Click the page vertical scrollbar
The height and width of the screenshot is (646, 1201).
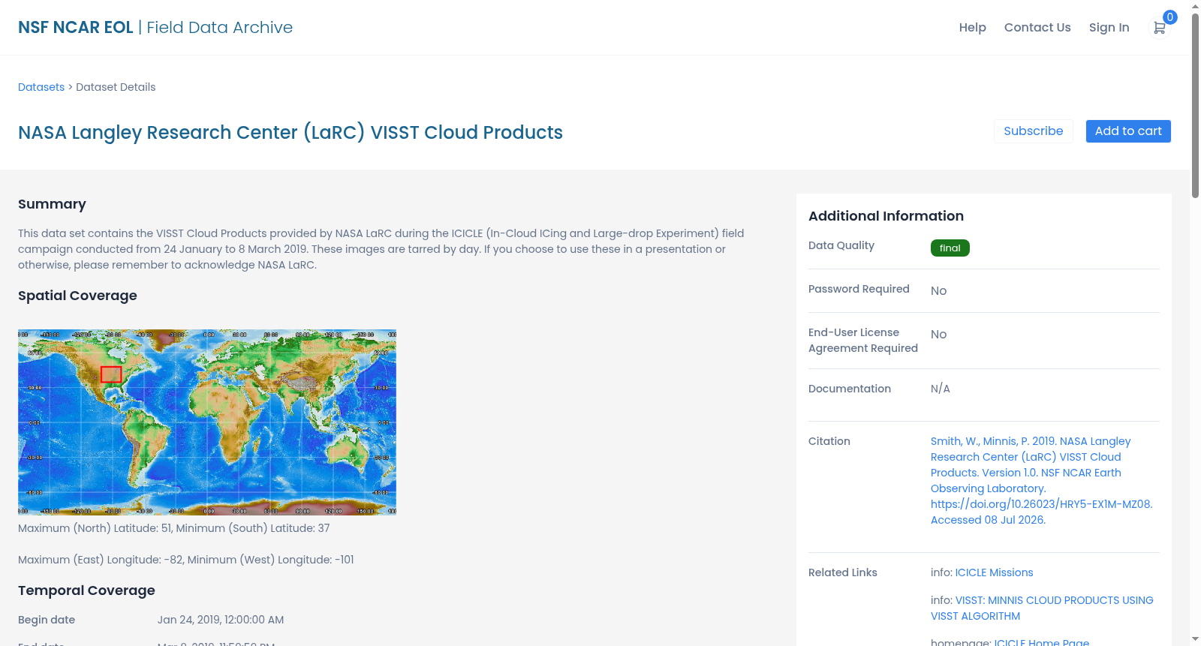[1195, 105]
